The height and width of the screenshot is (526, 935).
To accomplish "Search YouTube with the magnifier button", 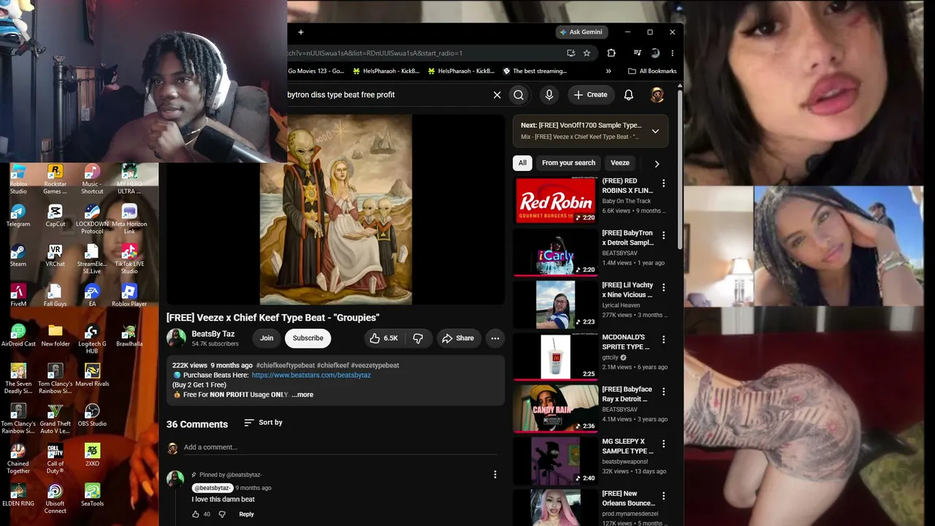I will (519, 95).
